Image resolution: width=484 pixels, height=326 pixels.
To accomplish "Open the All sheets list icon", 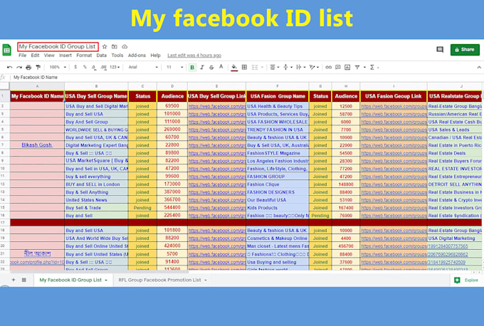I will coord(23,280).
